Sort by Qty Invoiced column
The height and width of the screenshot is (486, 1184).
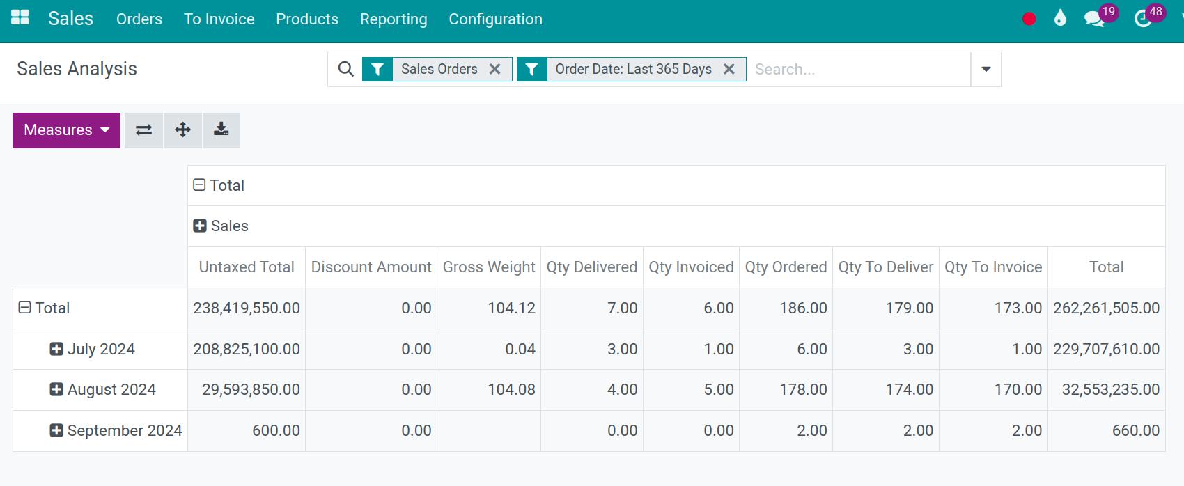coord(692,267)
